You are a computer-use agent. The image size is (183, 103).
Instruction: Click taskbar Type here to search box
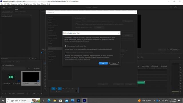[x=23, y=100]
